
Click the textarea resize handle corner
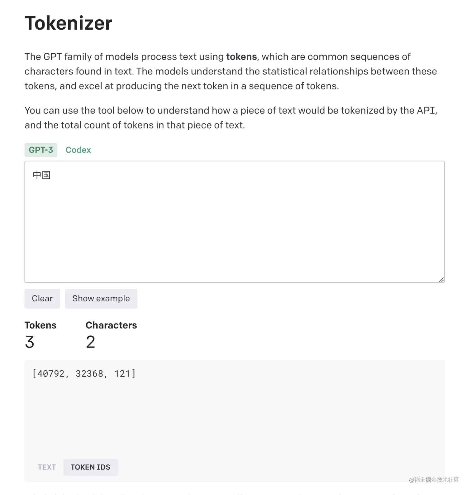(x=441, y=280)
